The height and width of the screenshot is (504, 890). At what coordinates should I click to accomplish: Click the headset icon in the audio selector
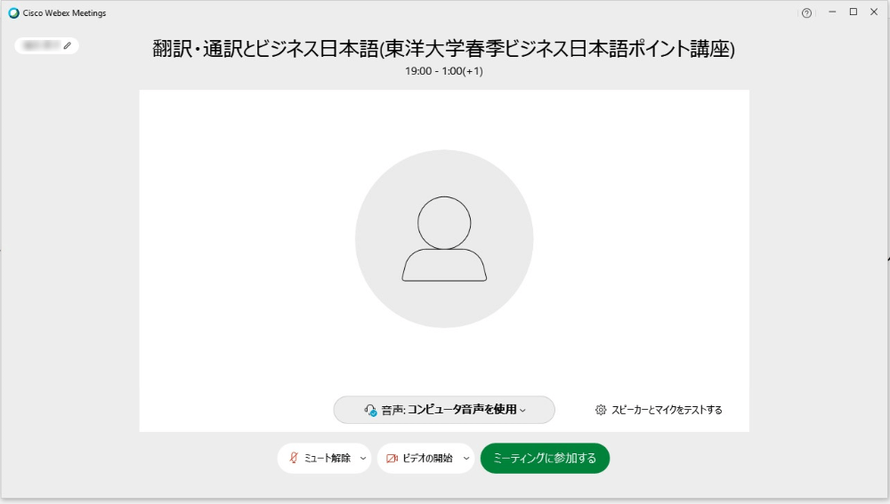coord(370,410)
